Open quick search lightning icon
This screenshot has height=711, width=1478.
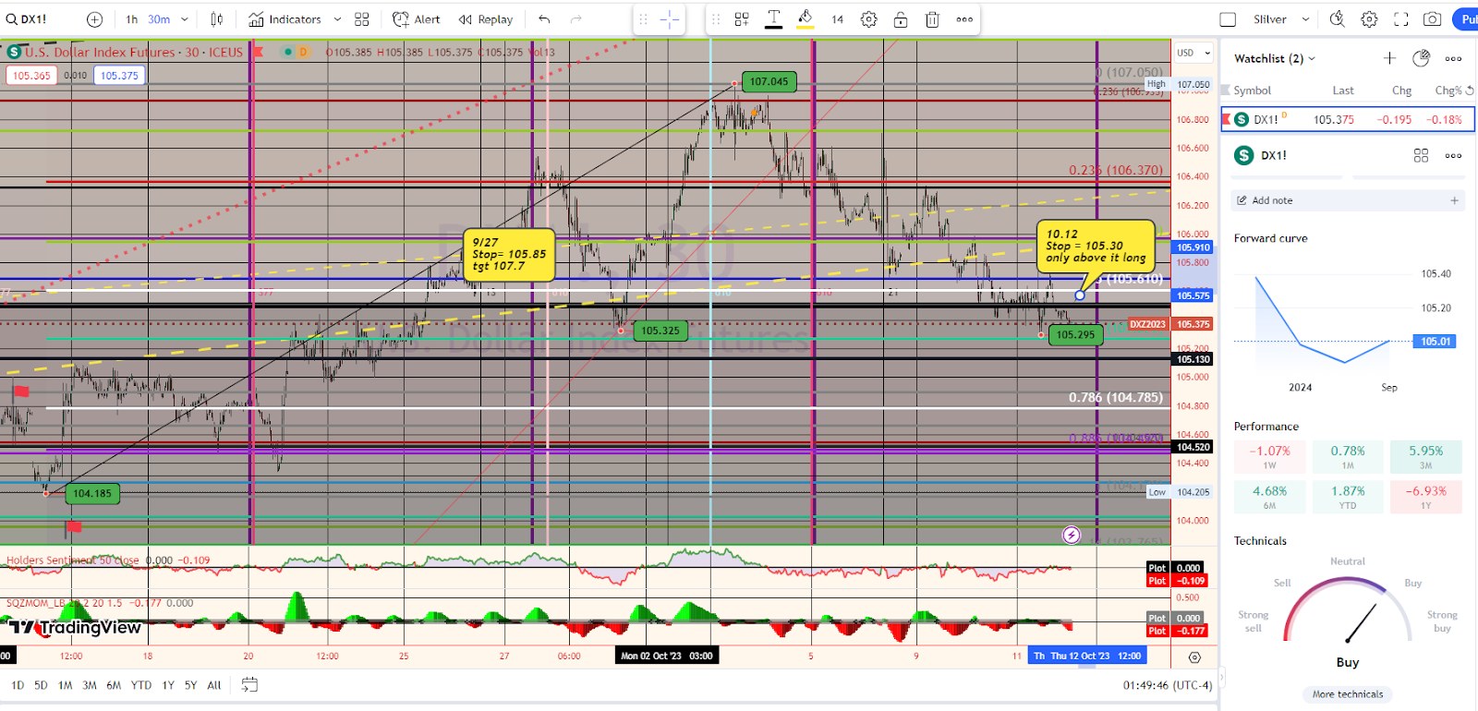tap(1338, 19)
